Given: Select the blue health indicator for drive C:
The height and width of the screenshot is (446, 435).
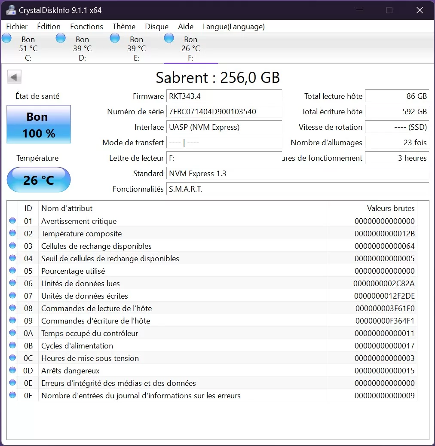Looking at the screenshot, I should (x=7, y=38).
